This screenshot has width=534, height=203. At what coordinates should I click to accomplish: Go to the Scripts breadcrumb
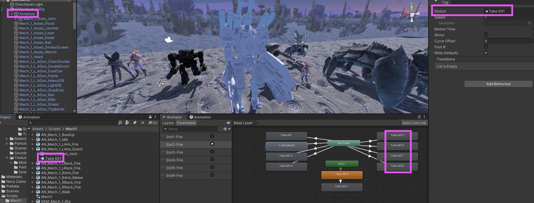(53, 128)
